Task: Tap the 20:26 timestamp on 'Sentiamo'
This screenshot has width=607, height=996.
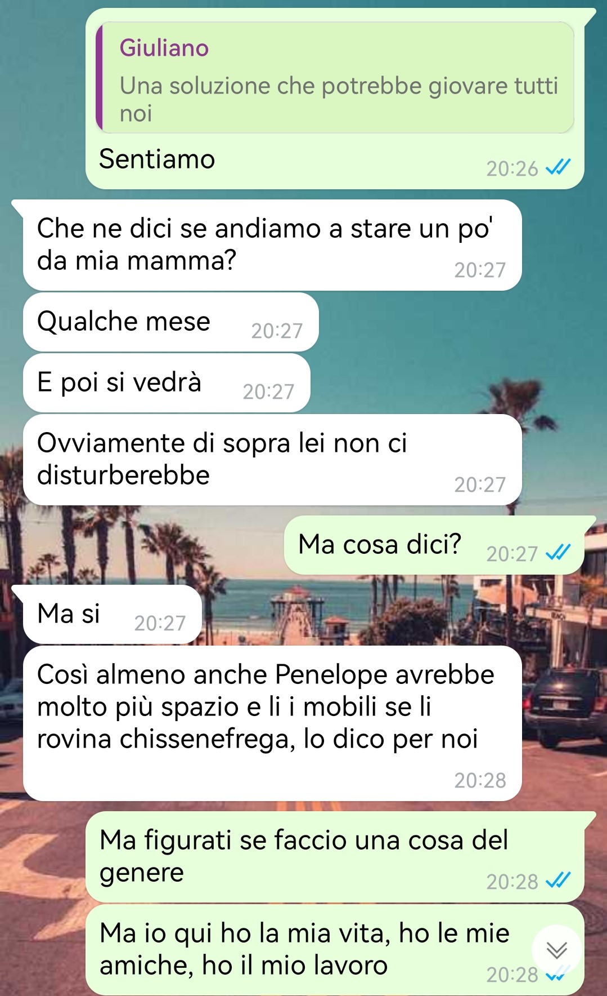Action: click(x=512, y=168)
